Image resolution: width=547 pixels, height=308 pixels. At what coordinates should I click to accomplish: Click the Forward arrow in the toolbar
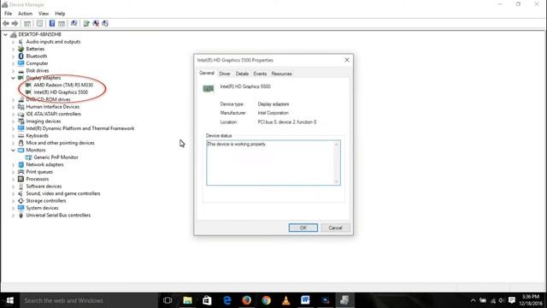15,23
